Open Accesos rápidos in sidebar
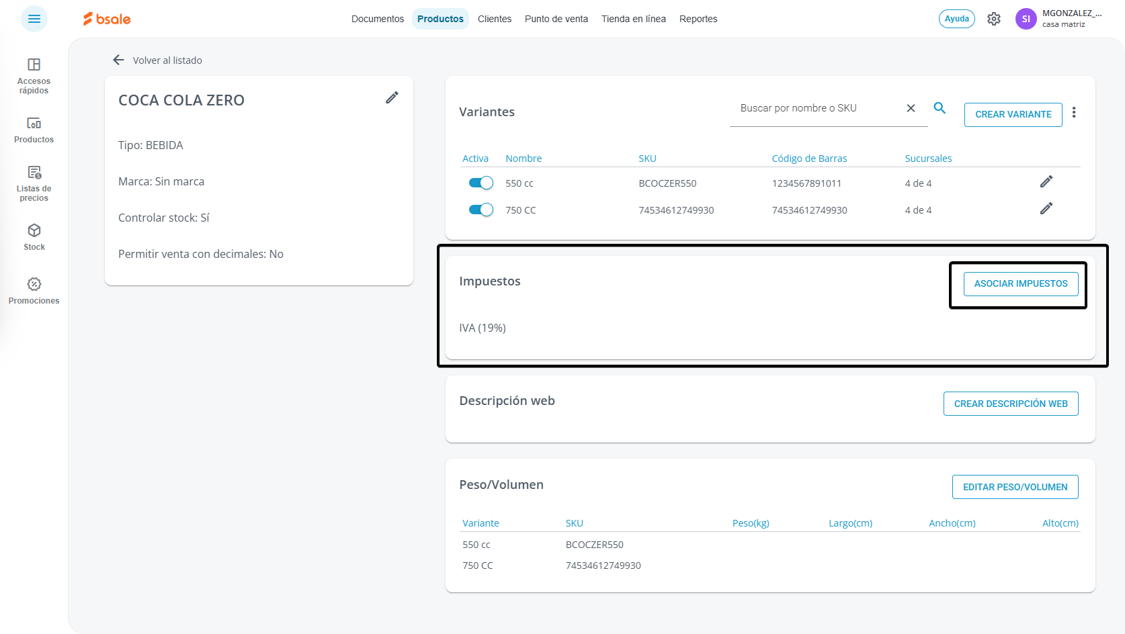 (x=34, y=76)
